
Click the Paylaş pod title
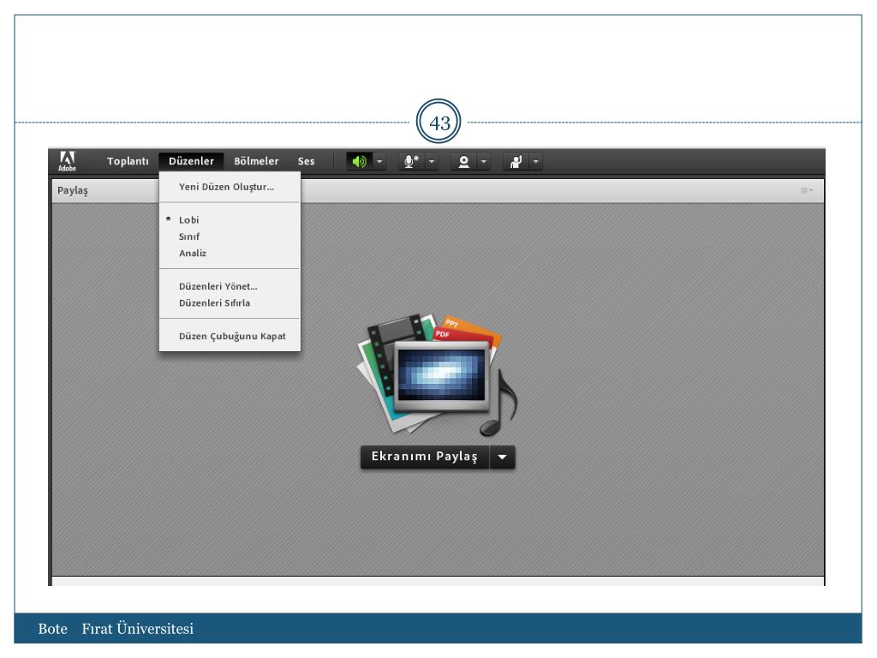point(73,191)
